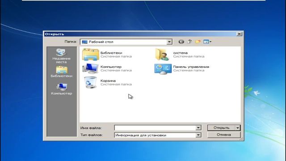
Task: Close the Открыть dialog
Action: pos(239,34)
